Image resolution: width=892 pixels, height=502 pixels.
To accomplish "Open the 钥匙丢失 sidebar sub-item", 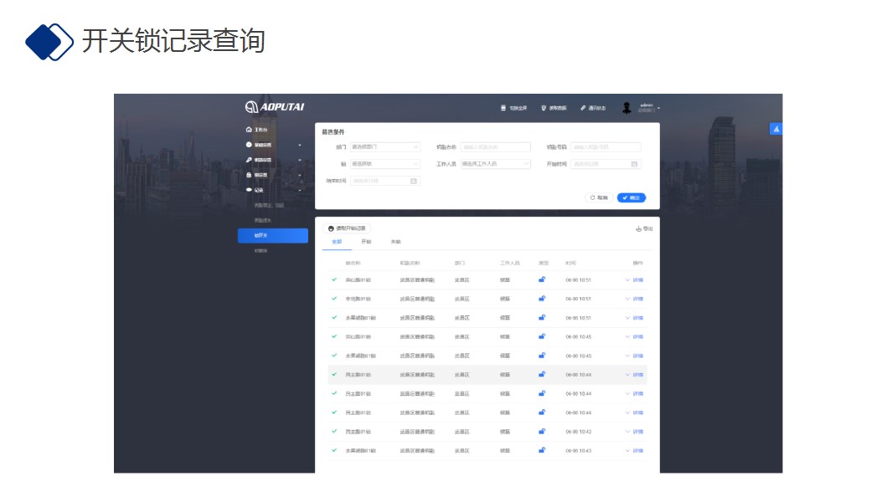I will 263,221.
